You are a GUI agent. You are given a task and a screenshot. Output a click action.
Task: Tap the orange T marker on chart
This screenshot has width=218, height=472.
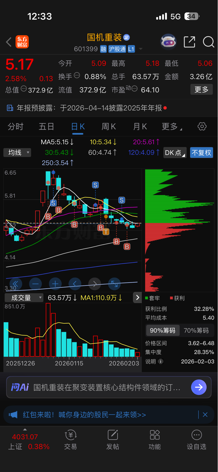[106, 232]
